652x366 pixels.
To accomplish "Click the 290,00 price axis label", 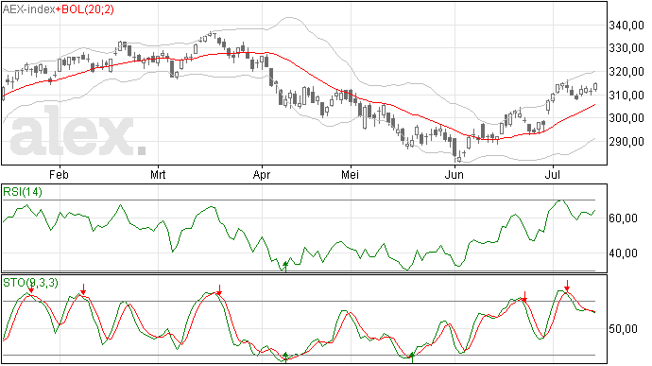I will coord(626,142).
